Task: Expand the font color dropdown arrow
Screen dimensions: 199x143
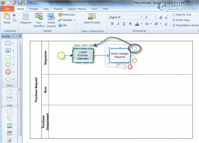Action: coord(141,24)
